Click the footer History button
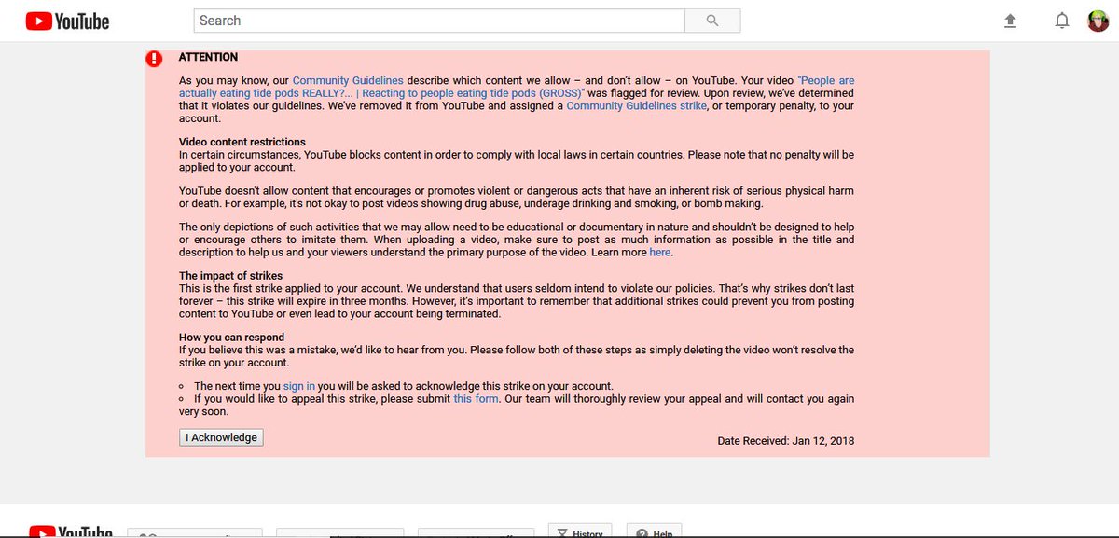Image resolution: width=1119 pixels, height=538 pixels. (x=580, y=531)
